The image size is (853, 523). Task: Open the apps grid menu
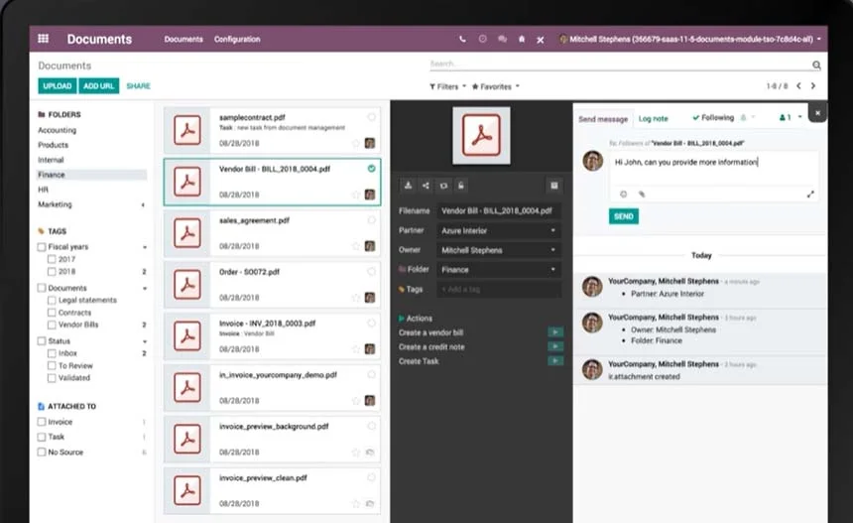(x=43, y=40)
